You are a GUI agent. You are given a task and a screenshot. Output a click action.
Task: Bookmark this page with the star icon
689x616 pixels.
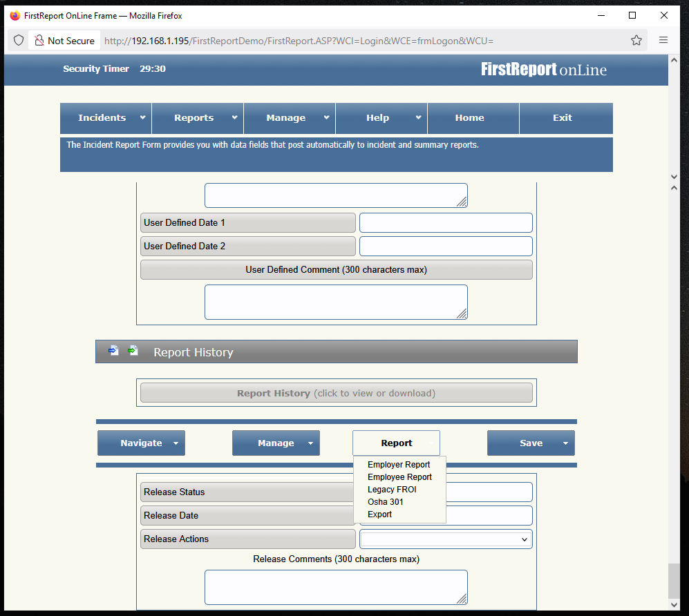coord(636,41)
